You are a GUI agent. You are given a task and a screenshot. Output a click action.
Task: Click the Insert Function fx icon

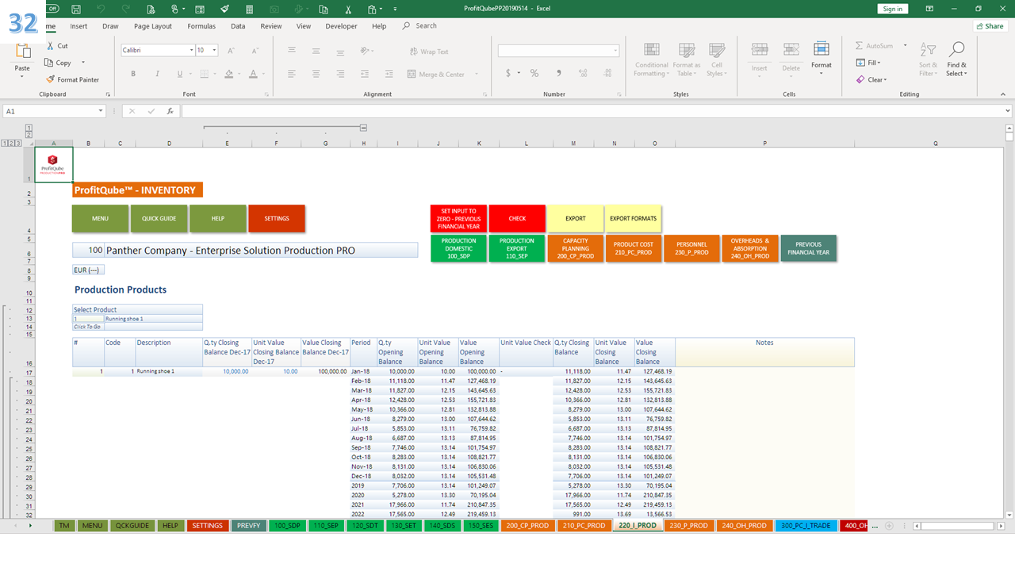tap(170, 111)
